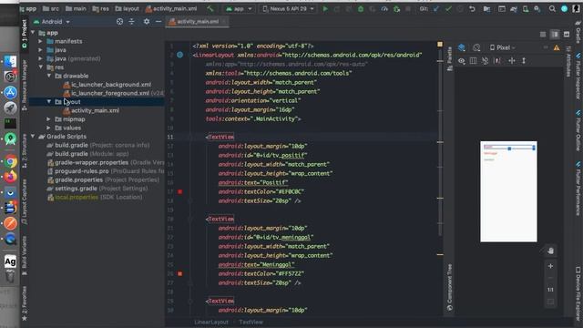Screen dimensions: 583x328
Task: Click the Design Surface layers icon
Action: point(462,47)
